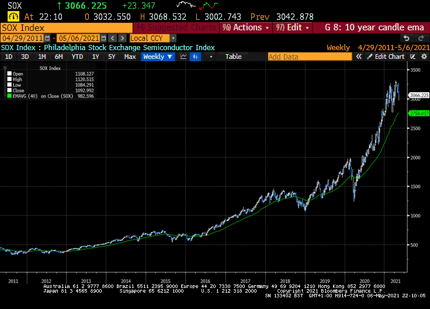Screen dimensions: 430x309
Task: Click the end date field 05/06/2021
Action: [79, 38]
